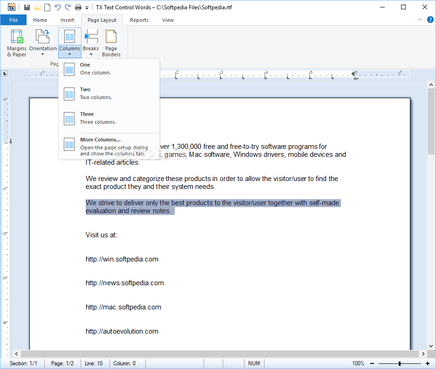Click the horizontal scrollbar right arrow

click(423, 354)
